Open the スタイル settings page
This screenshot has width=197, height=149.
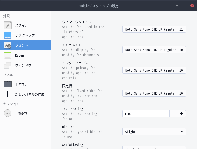click(25, 25)
